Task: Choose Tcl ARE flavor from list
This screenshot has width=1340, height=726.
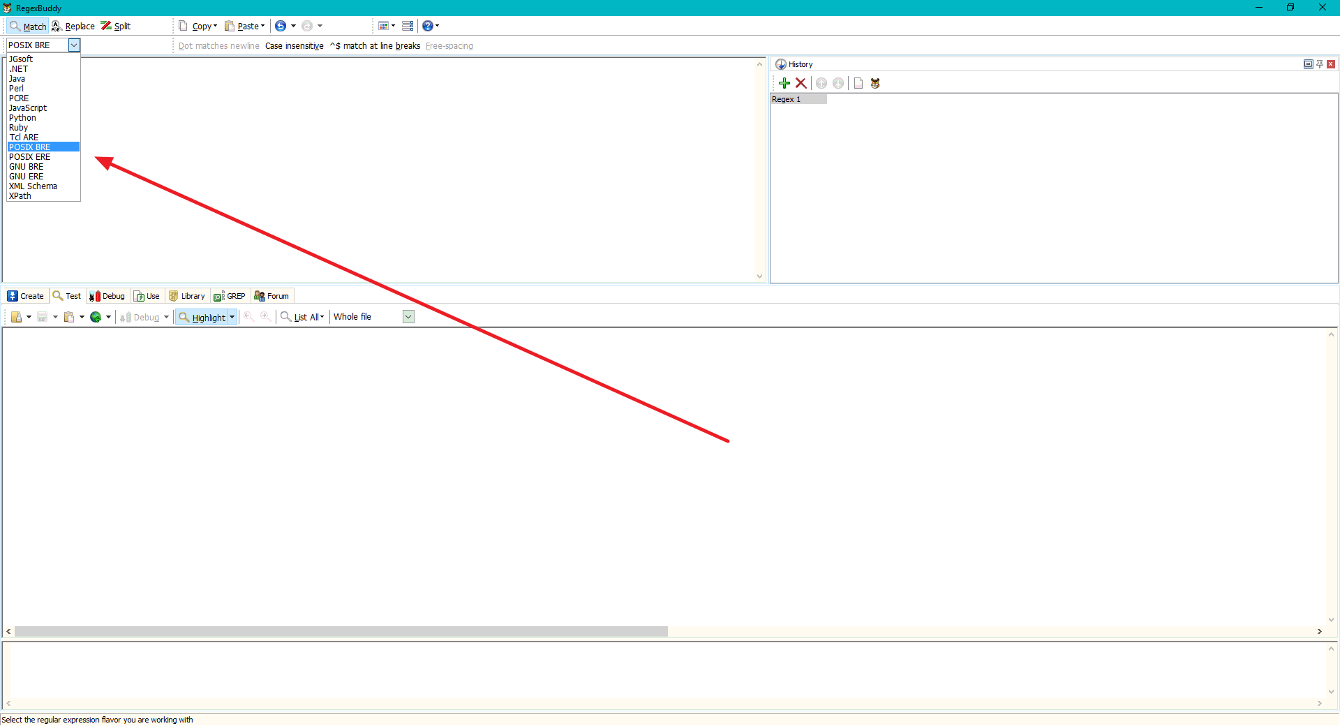Action: point(43,138)
